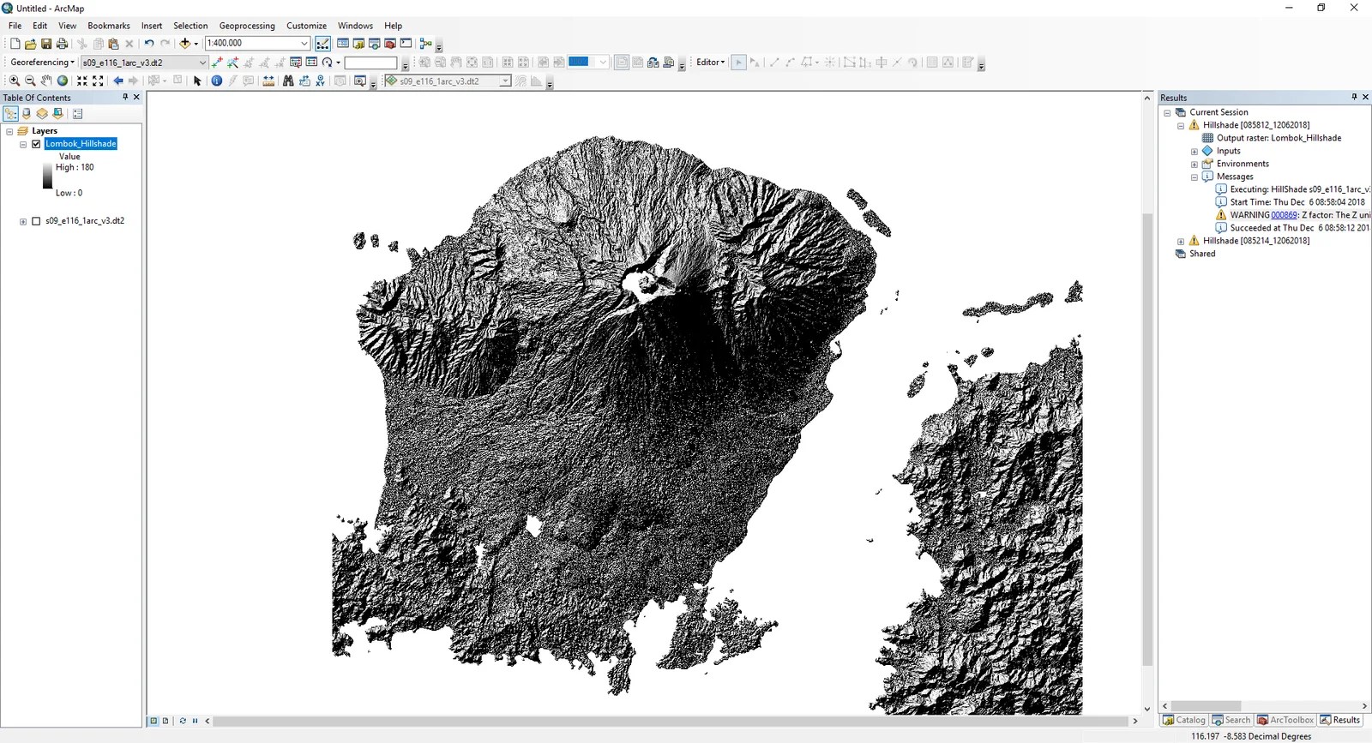Click the Add Data button
Image resolution: width=1372 pixels, height=743 pixels.
(184, 43)
